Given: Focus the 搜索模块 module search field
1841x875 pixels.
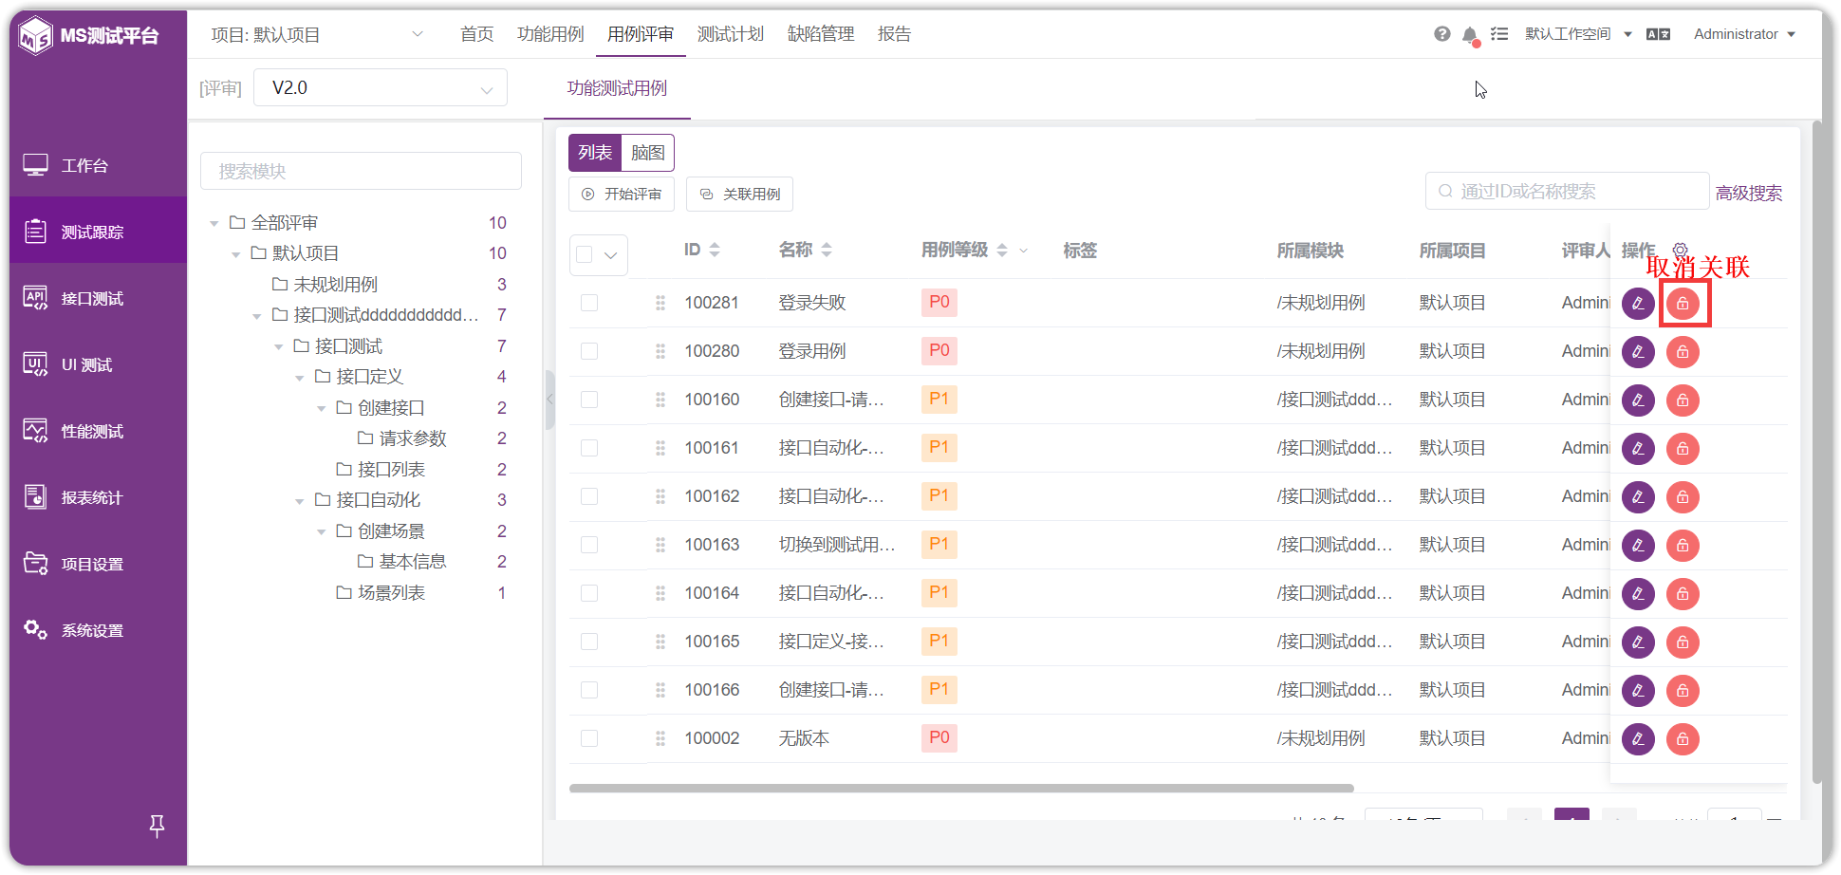Looking at the screenshot, I should (x=361, y=171).
